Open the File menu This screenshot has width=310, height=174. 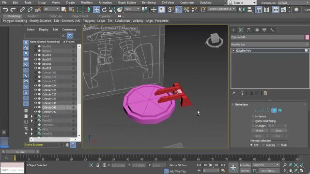click(4, 2)
